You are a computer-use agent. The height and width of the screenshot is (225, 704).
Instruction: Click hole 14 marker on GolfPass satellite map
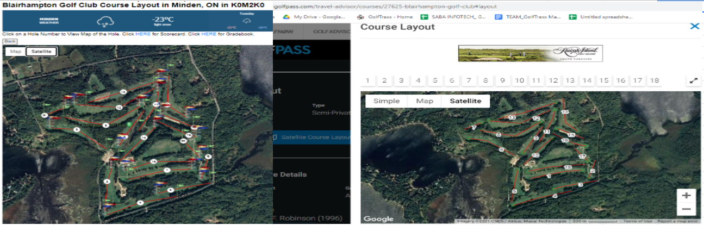point(565,112)
